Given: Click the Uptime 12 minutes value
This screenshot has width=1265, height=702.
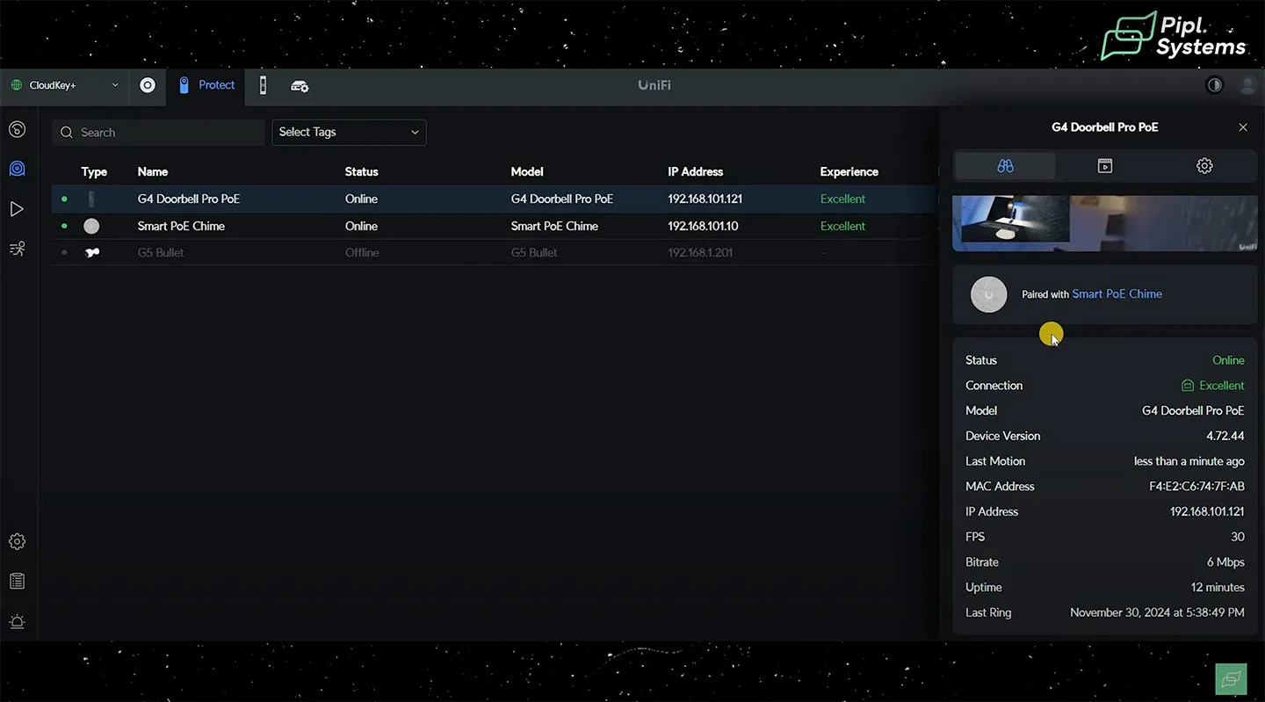Looking at the screenshot, I should pyautogui.click(x=1218, y=588).
